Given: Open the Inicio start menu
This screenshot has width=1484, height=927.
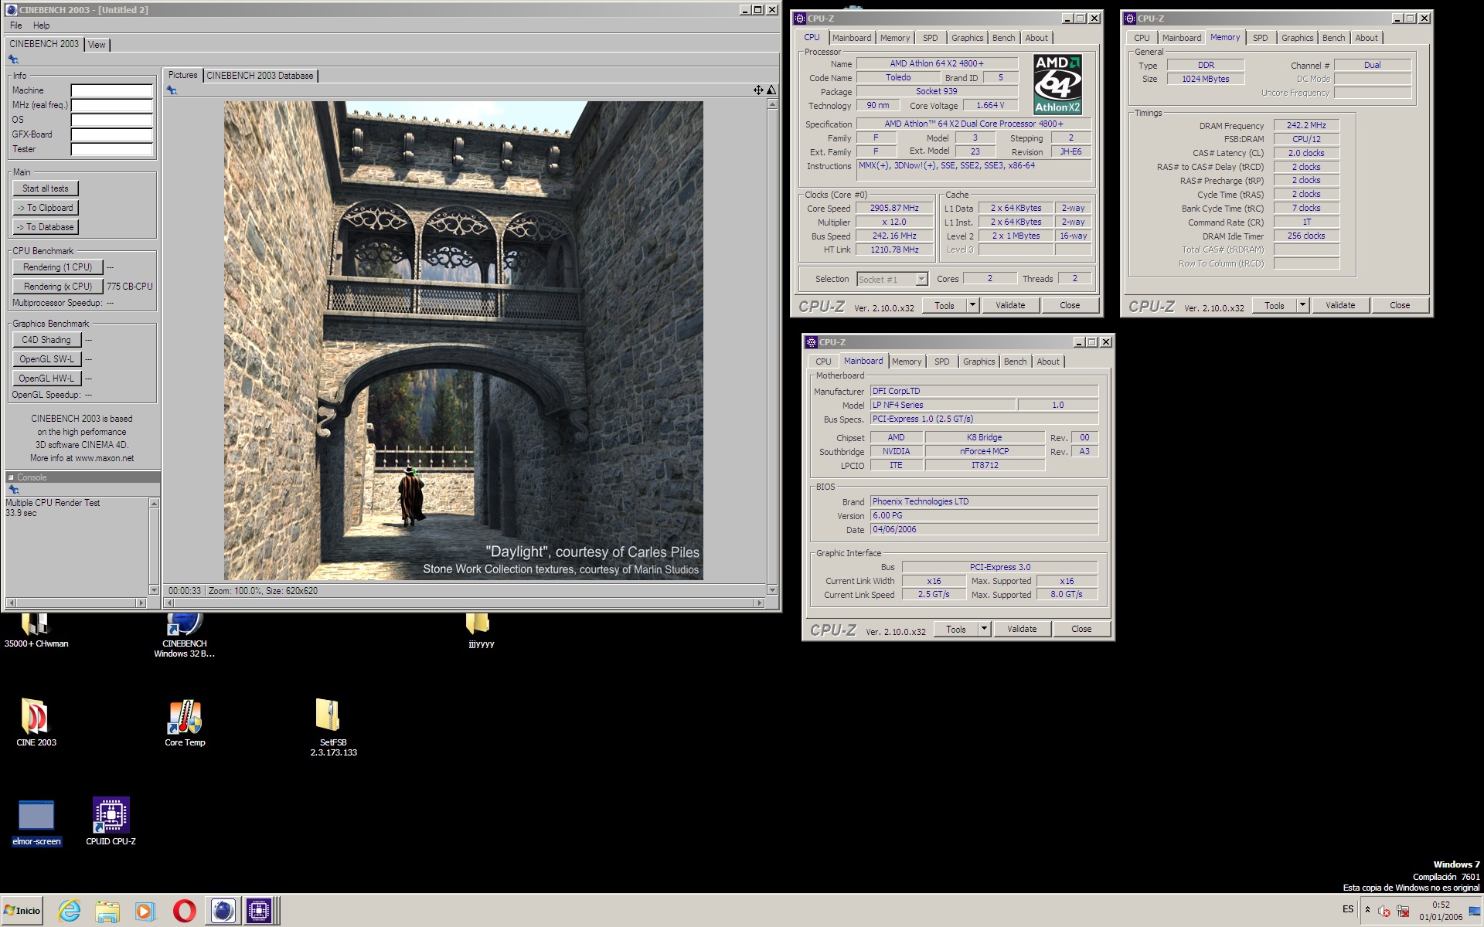Looking at the screenshot, I should click(x=22, y=911).
